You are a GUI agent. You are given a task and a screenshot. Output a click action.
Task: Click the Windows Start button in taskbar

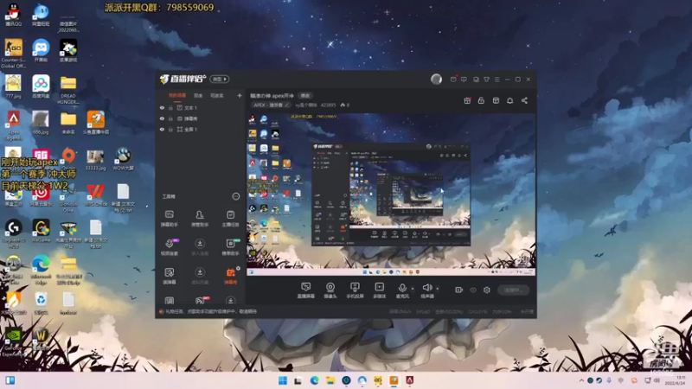pos(283,380)
